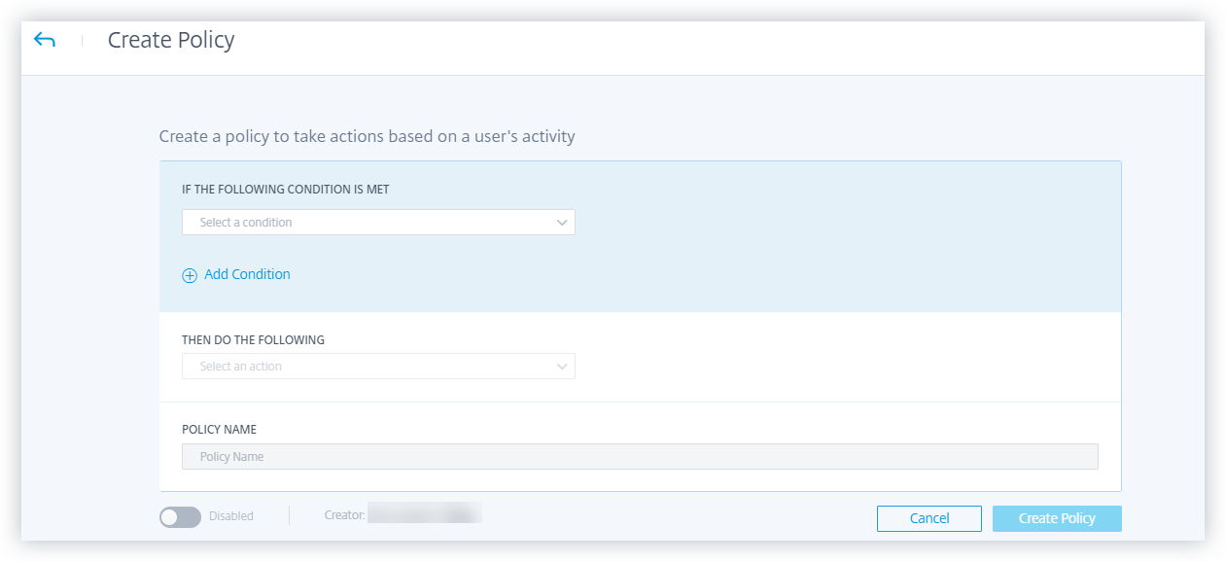
Task: Click the Disabled label next to the switch
Action: point(231,516)
